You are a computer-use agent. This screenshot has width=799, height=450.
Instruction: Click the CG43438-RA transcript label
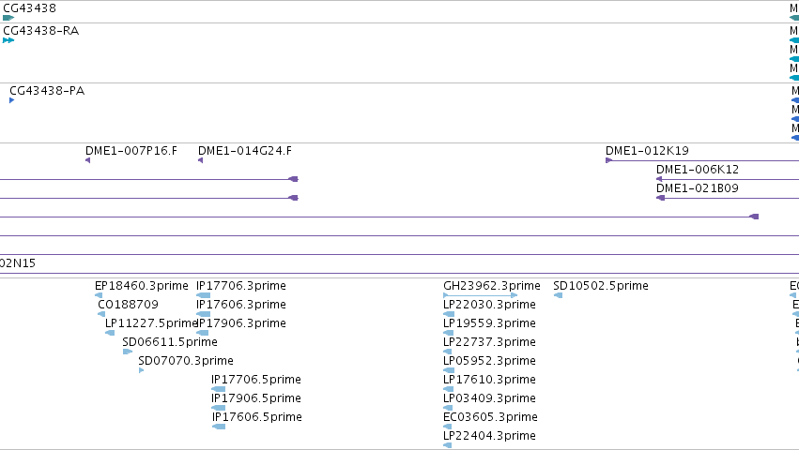click(x=40, y=31)
